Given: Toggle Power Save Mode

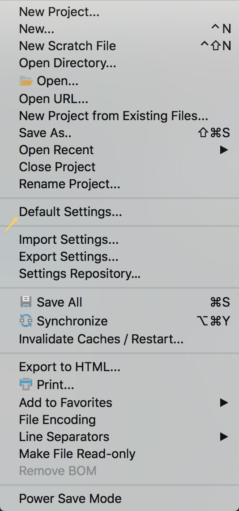Looking at the screenshot, I should (119, 498).
